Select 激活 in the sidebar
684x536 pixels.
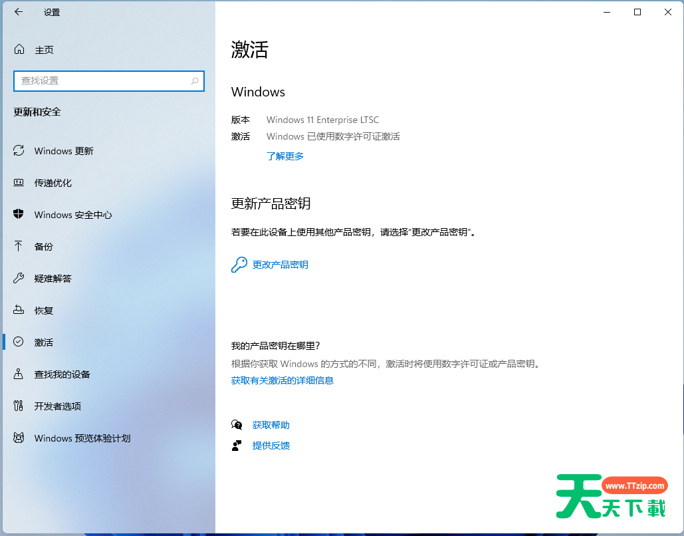tap(44, 342)
